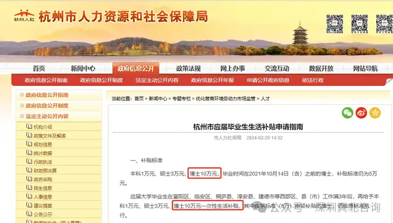Open 统计数据 sidebar item
The image size is (393, 223).
click(x=43, y=153)
